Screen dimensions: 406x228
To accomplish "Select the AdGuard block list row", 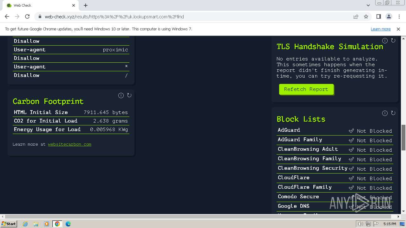I will coord(335,130).
